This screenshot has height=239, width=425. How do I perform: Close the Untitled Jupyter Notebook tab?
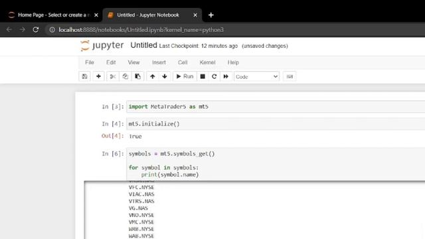coord(195,15)
